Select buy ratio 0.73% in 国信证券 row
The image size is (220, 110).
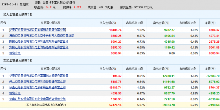[141, 42]
